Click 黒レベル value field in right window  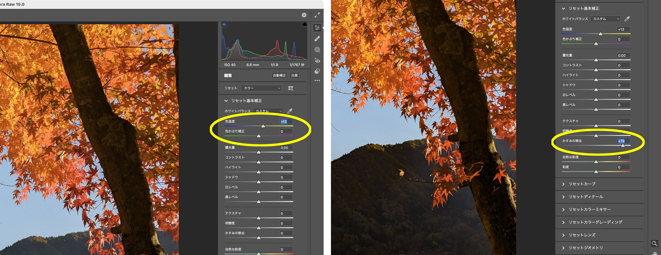(x=623, y=105)
